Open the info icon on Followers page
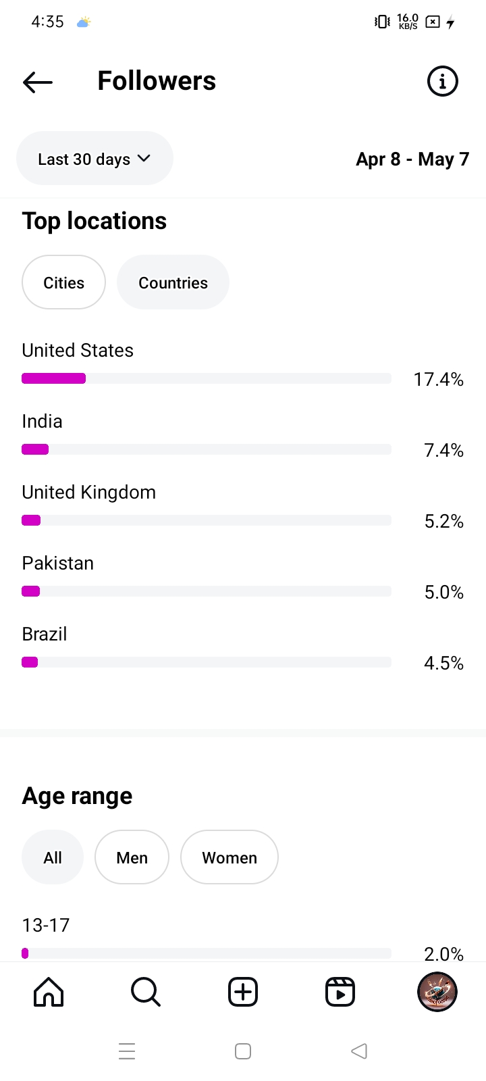486x1081 pixels. pyautogui.click(x=443, y=82)
